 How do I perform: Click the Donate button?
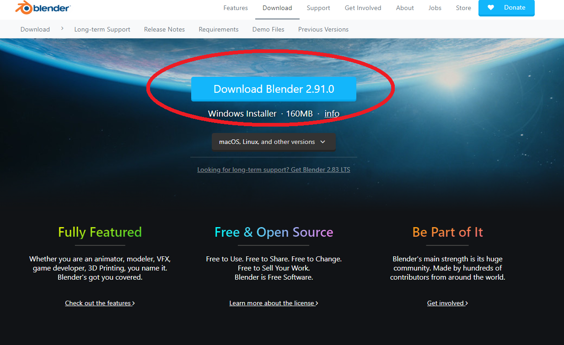(506, 8)
